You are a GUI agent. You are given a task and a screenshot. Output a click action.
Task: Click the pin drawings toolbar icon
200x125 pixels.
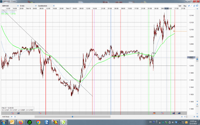click(x=194, y=6)
